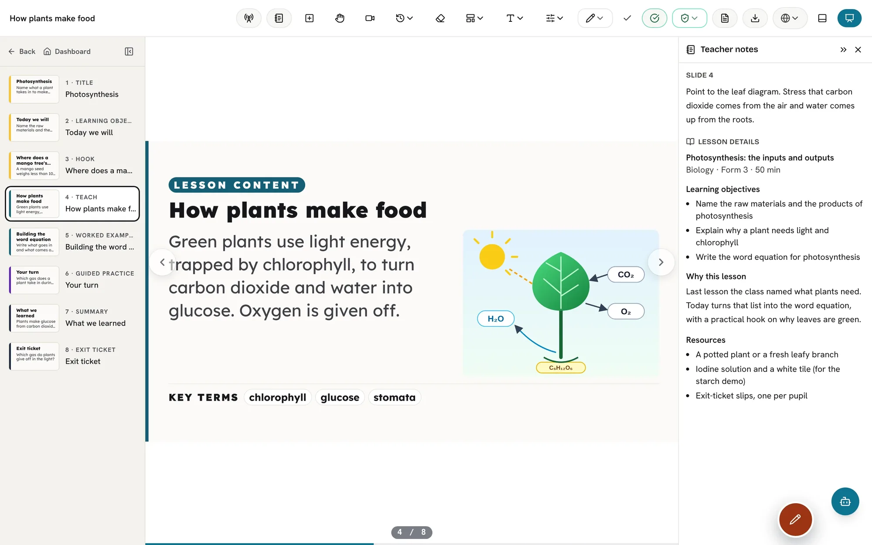Screen dimensions: 872x545
Task: Click the add slide plus icon
Action: point(310,18)
